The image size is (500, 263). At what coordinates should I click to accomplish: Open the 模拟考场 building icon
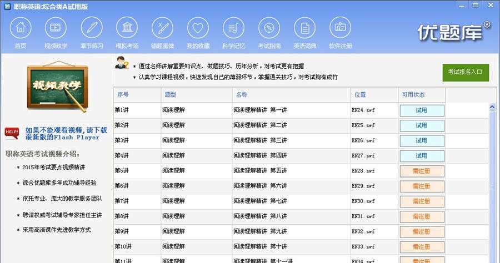pyautogui.click(x=127, y=28)
